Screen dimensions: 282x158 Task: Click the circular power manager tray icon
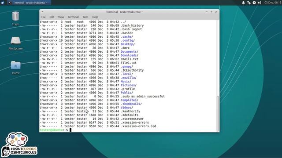tap(254, 3)
